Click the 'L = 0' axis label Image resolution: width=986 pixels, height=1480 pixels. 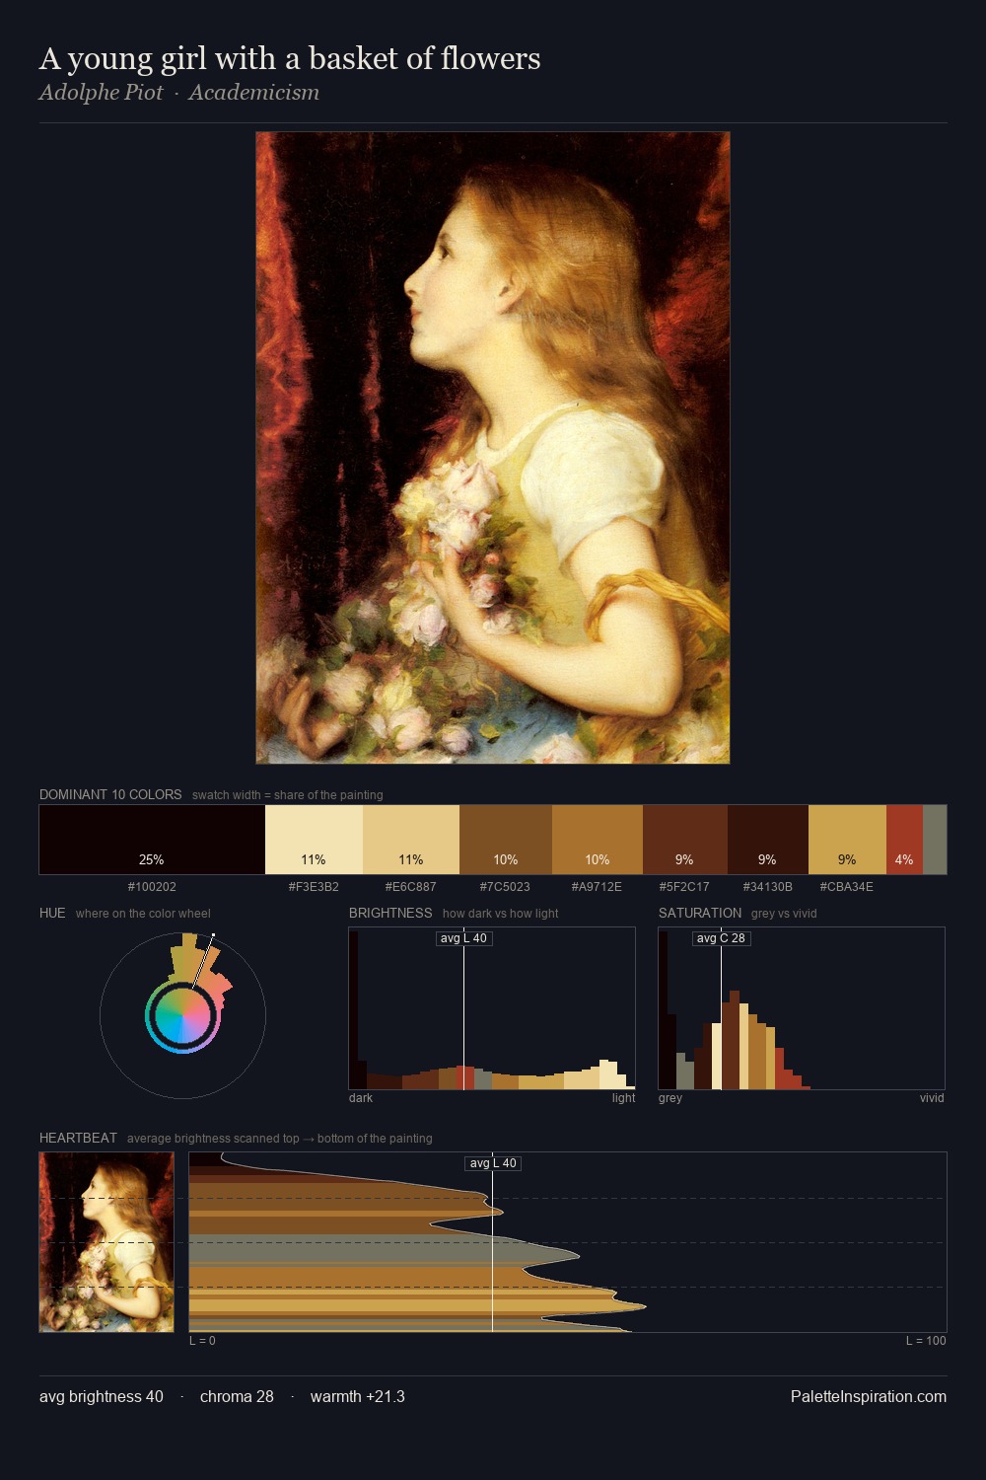point(202,1341)
